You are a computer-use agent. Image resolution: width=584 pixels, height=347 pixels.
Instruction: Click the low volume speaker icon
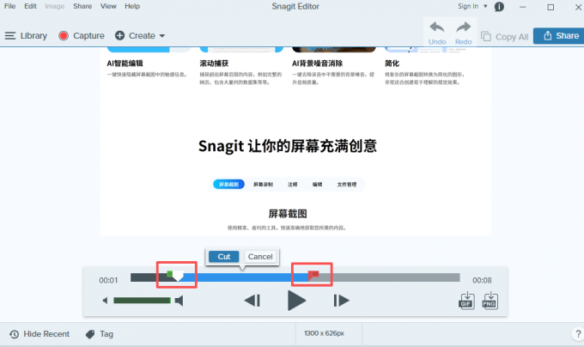pyautogui.click(x=105, y=301)
